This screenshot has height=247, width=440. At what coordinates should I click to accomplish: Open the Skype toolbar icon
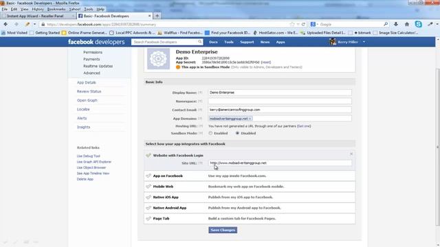click(x=418, y=25)
